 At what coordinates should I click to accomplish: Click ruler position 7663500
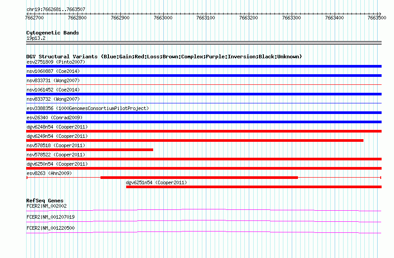377,18
